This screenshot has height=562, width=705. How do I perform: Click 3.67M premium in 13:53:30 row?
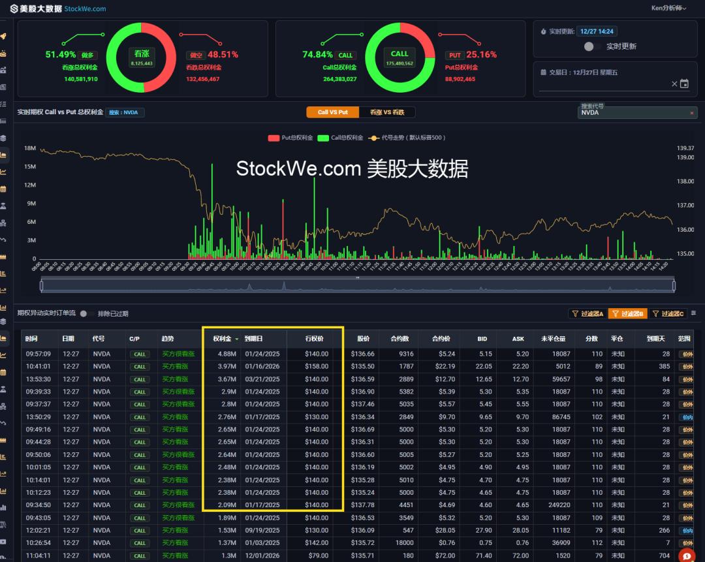[x=227, y=379]
